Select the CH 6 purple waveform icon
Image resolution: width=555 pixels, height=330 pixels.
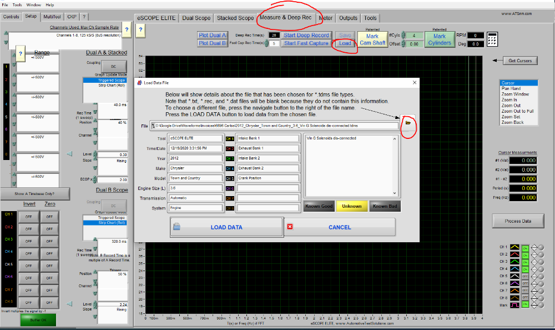(514, 283)
